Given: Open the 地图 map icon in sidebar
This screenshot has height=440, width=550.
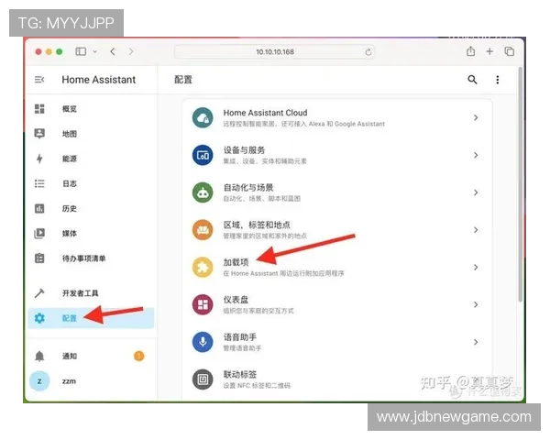Looking at the screenshot, I should click(x=39, y=134).
